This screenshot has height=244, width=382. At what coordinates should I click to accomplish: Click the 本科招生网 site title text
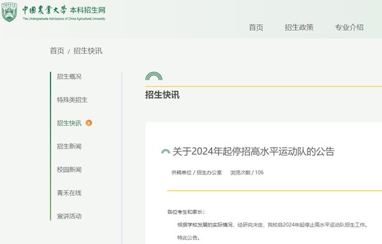87,10
